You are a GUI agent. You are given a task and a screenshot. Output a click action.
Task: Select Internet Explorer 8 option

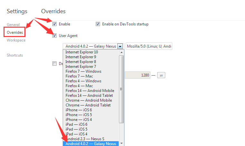coord(91,62)
